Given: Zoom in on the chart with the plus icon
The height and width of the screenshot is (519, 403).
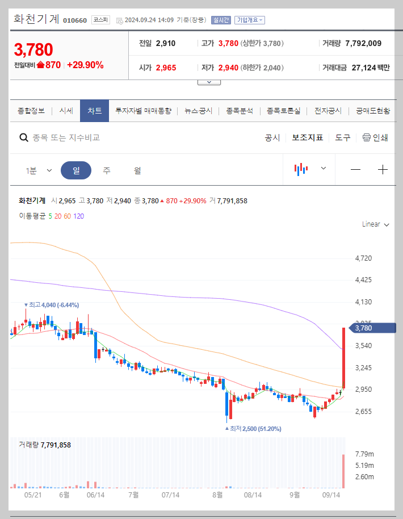Looking at the screenshot, I should coord(384,170).
